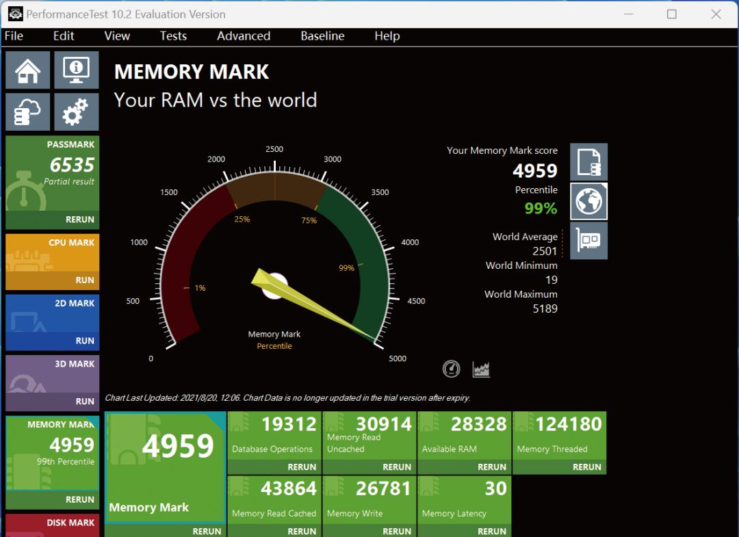Viewport: 739px width, 537px height.
Task: Open the Tests menu
Action: click(x=173, y=36)
